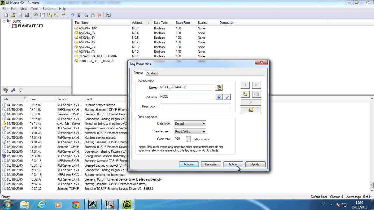Open Windows Explorer from taskbar
This screenshot has height=210, width=374.
(x=25, y=205)
